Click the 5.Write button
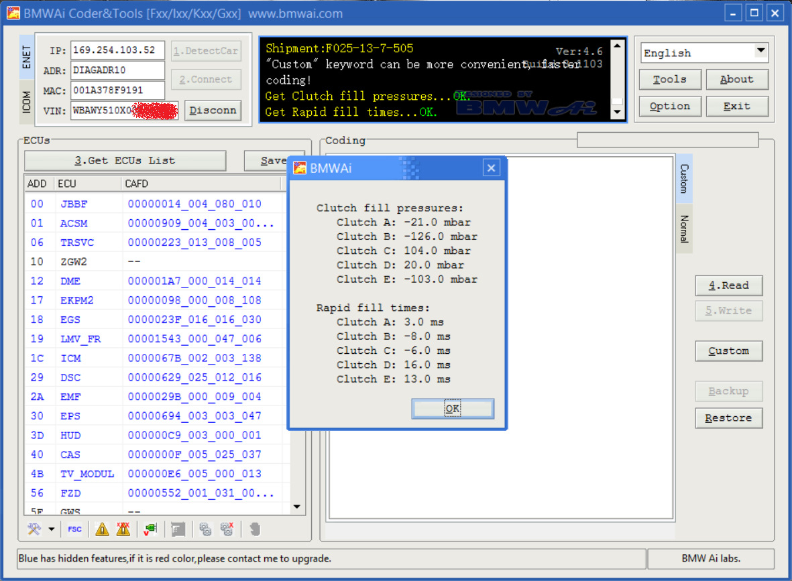 pyautogui.click(x=728, y=310)
